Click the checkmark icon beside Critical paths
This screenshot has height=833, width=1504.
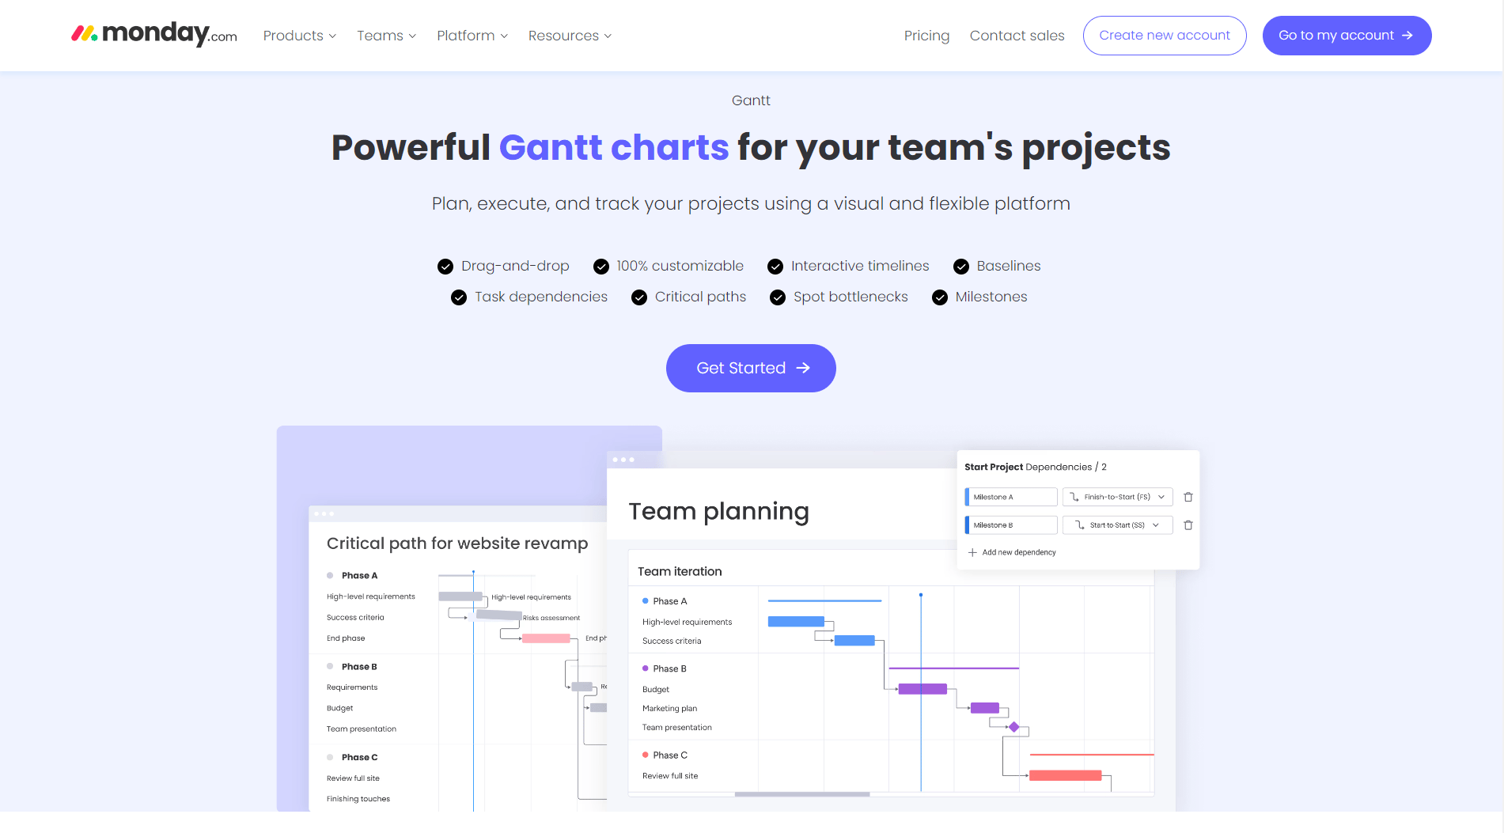click(x=639, y=297)
